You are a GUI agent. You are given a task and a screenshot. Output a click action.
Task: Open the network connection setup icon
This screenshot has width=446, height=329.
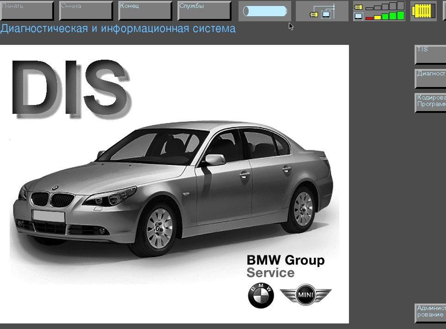point(322,11)
